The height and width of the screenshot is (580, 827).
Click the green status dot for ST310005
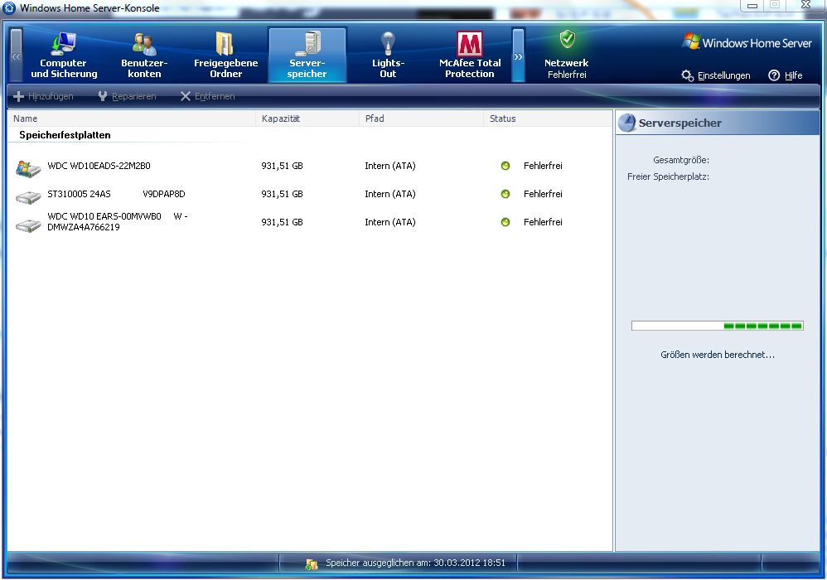505,194
